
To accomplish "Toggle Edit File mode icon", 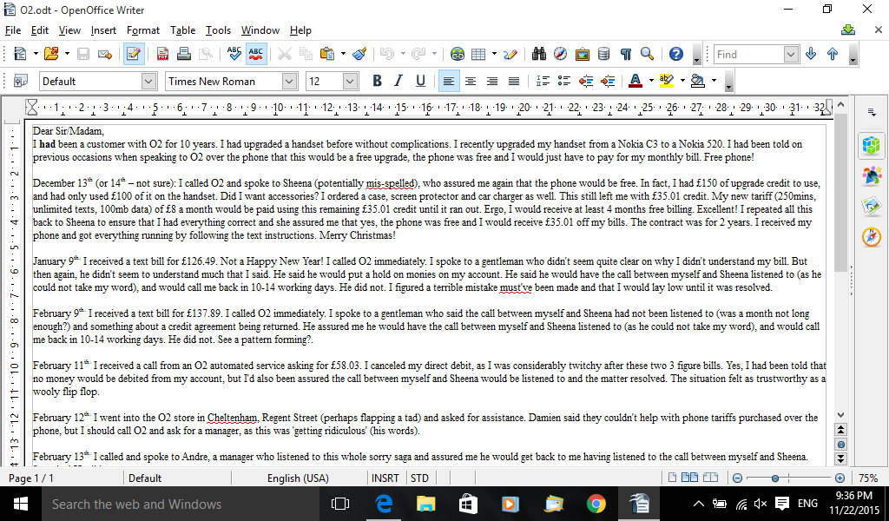I will [x=134, y=54].
